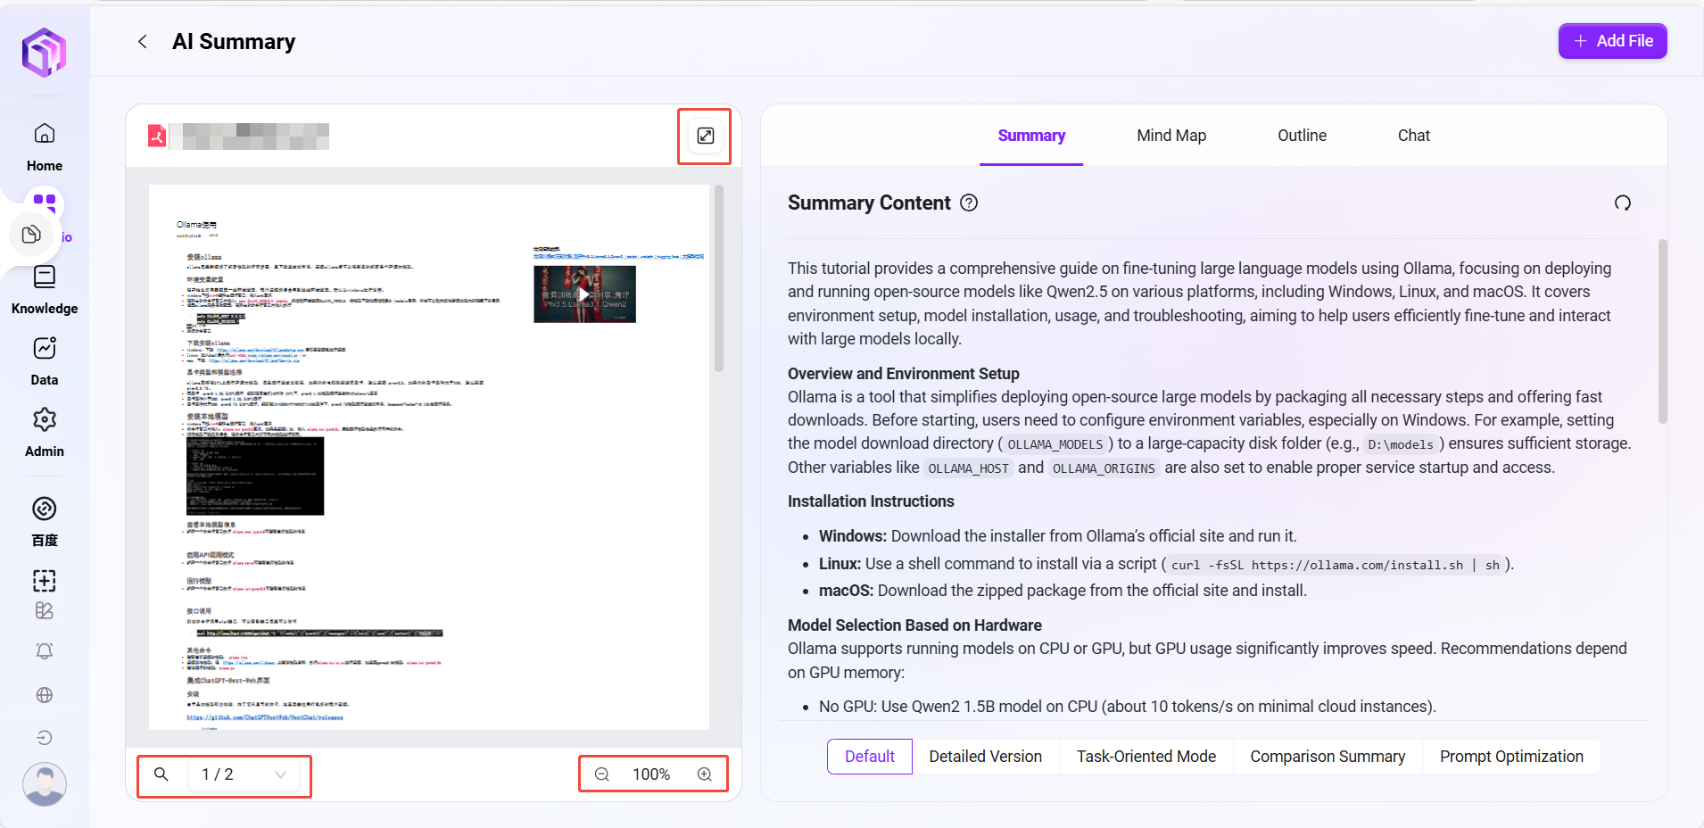
Task: Open the Admin gear icon
Action: point(44,420)
